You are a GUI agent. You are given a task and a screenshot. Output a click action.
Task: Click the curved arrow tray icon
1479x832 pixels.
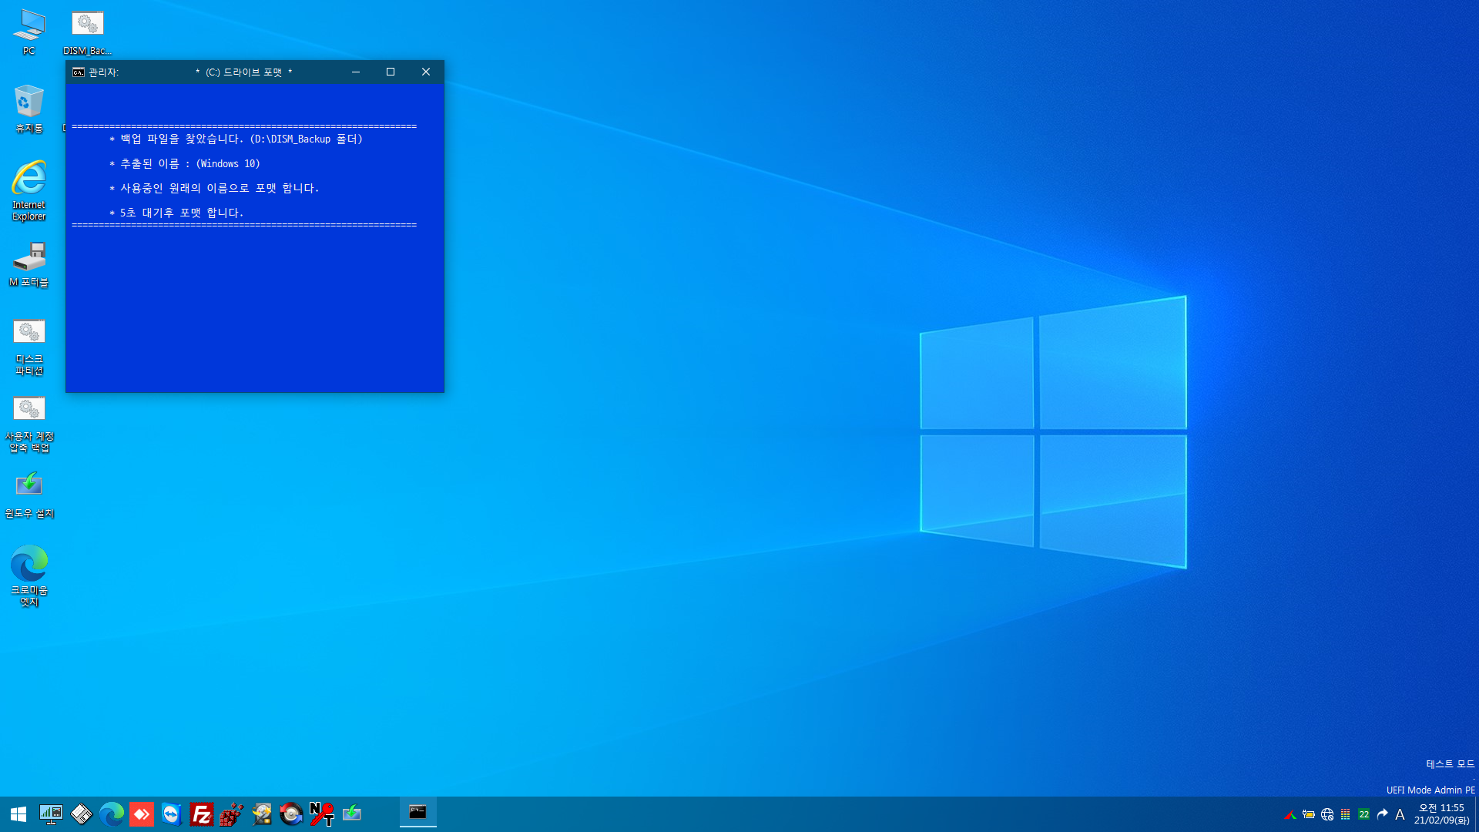1383,814
